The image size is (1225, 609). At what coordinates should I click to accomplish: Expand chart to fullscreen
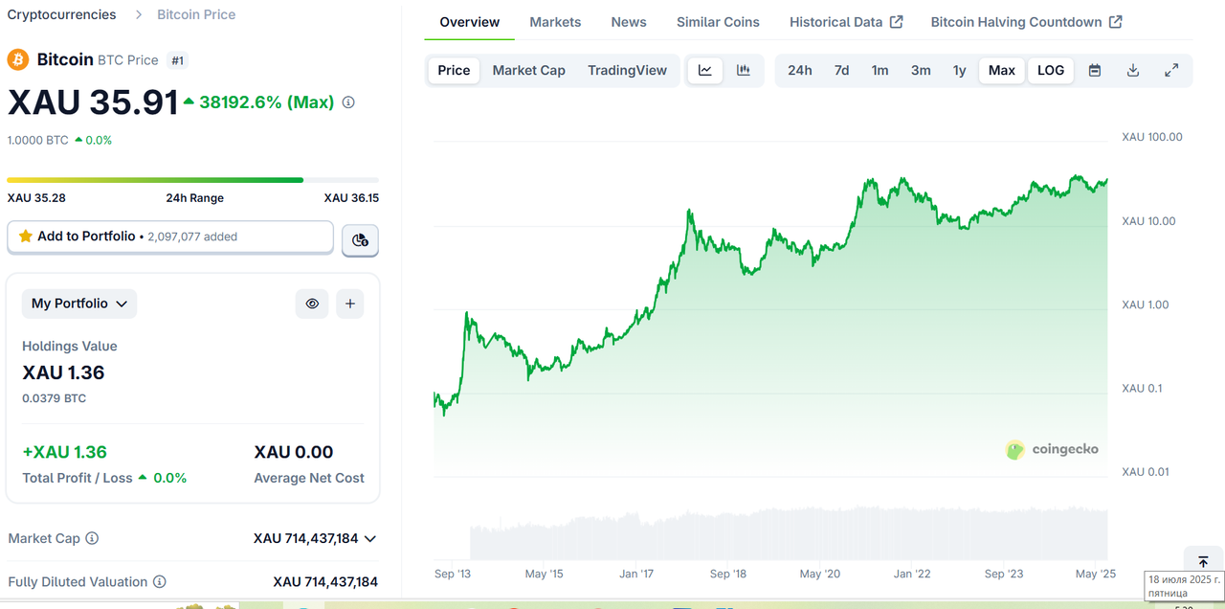coord(1171,70)
